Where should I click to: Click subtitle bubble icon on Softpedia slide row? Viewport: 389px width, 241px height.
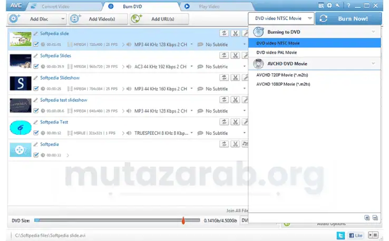(x=200, y=45)
